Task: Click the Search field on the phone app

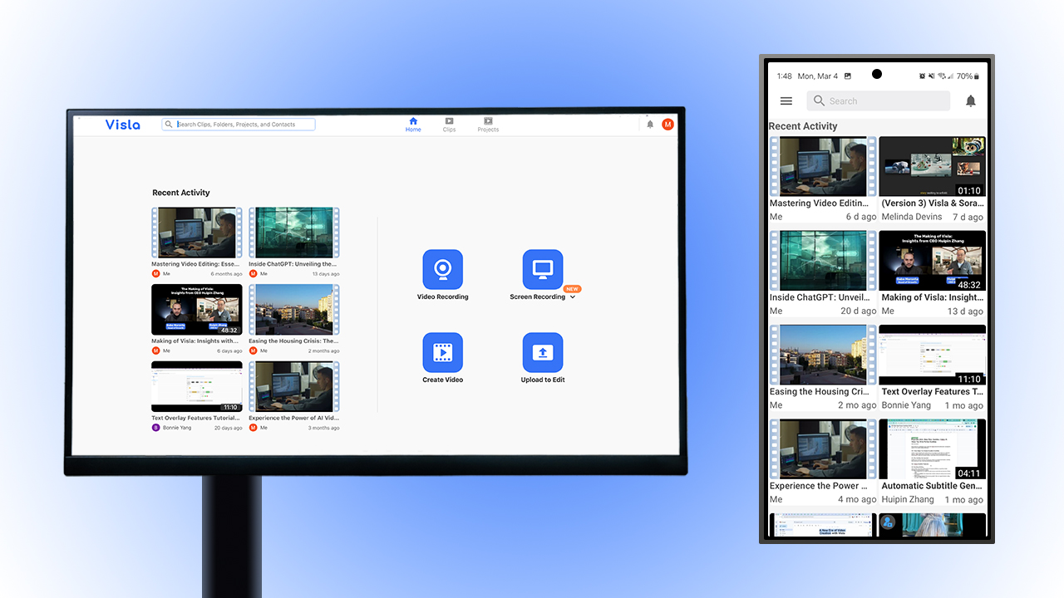Action: point(879,101)
